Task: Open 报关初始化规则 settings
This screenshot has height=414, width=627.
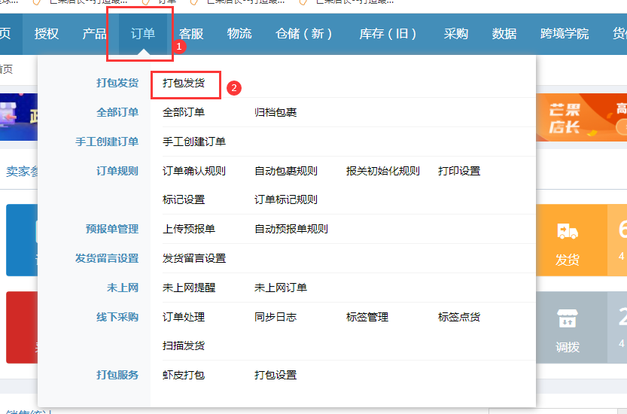Action: click(382, 171)
